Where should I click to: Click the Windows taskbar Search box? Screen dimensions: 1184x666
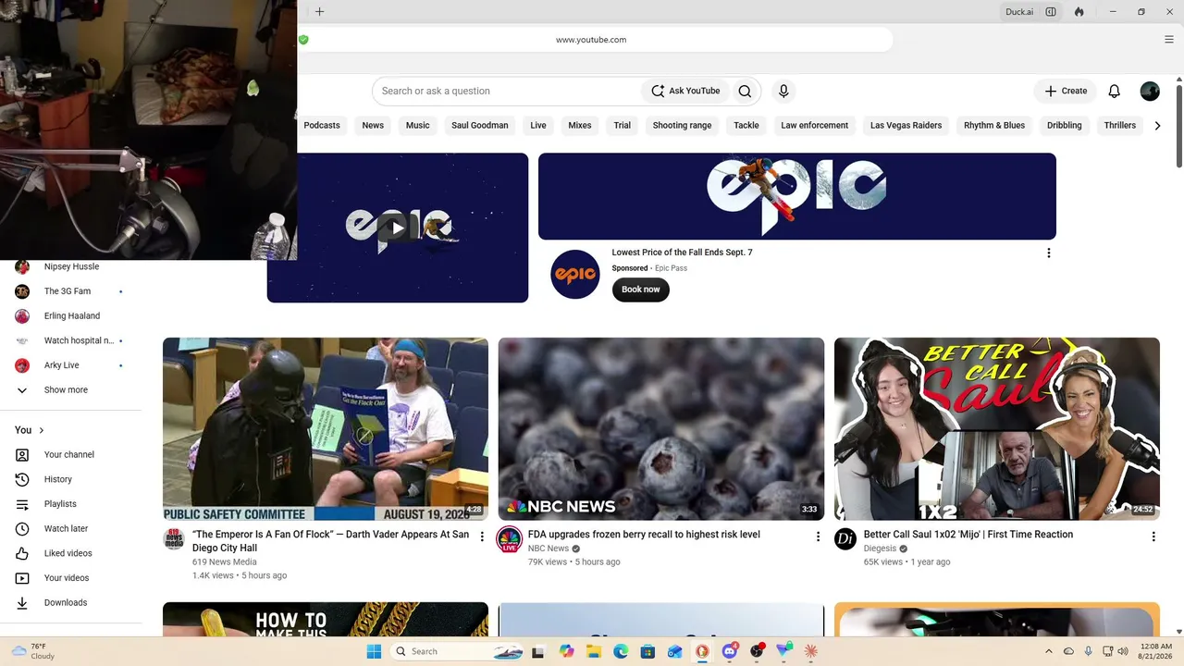(459, 651)
